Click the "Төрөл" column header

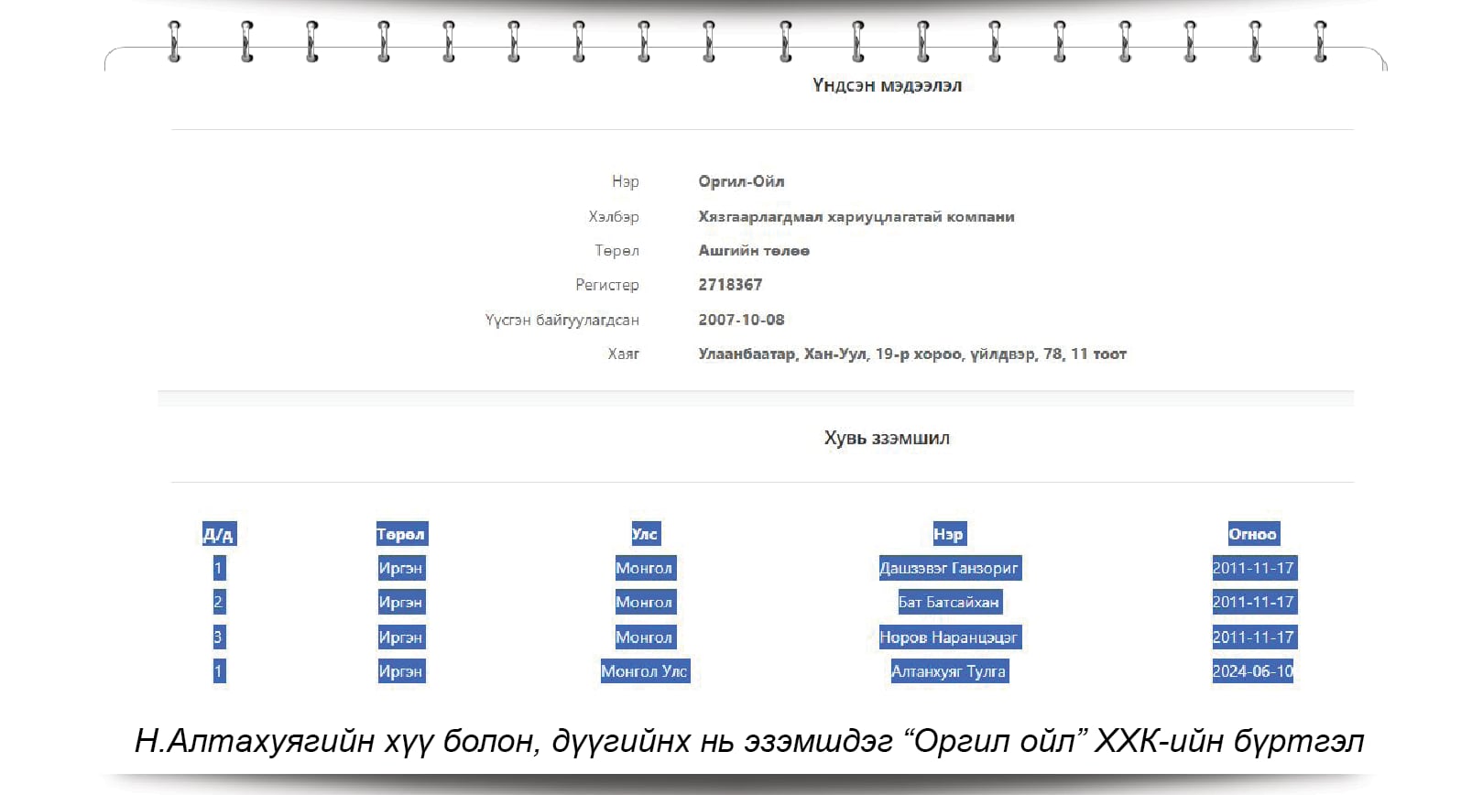pyautogui.click(x=400, y=534)
